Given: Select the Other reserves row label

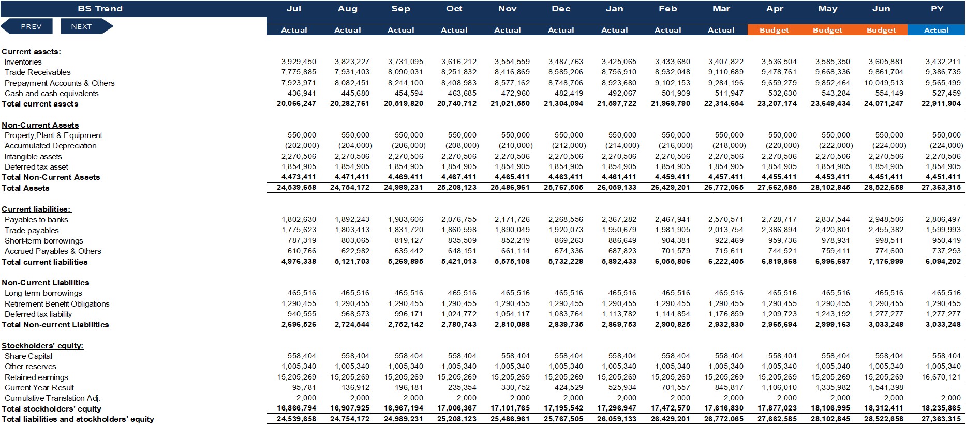Looking at the screenshot, I should pos(31,367).
